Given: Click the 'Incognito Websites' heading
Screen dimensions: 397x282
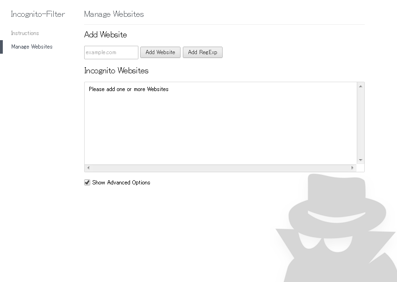Looking at the screenshot, I should 116,70.
